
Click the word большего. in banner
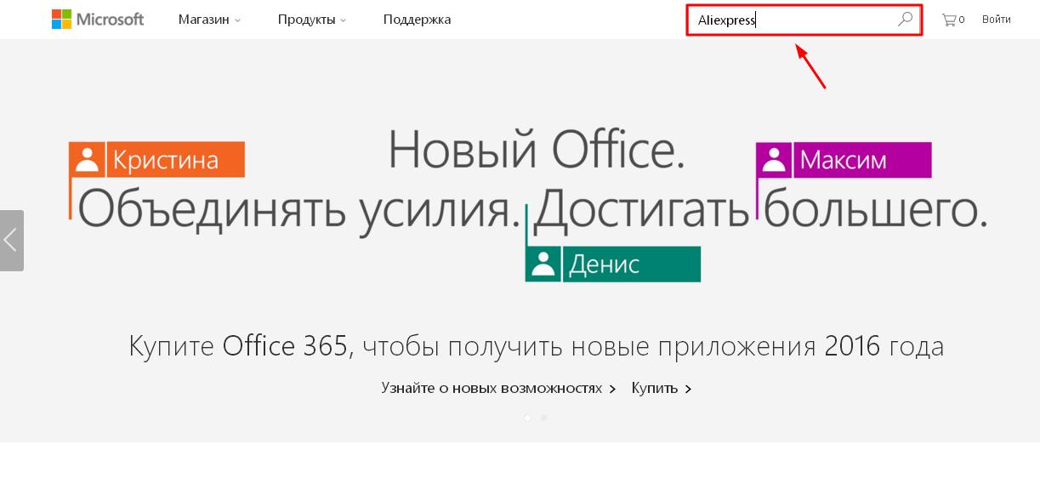[876, 209]
